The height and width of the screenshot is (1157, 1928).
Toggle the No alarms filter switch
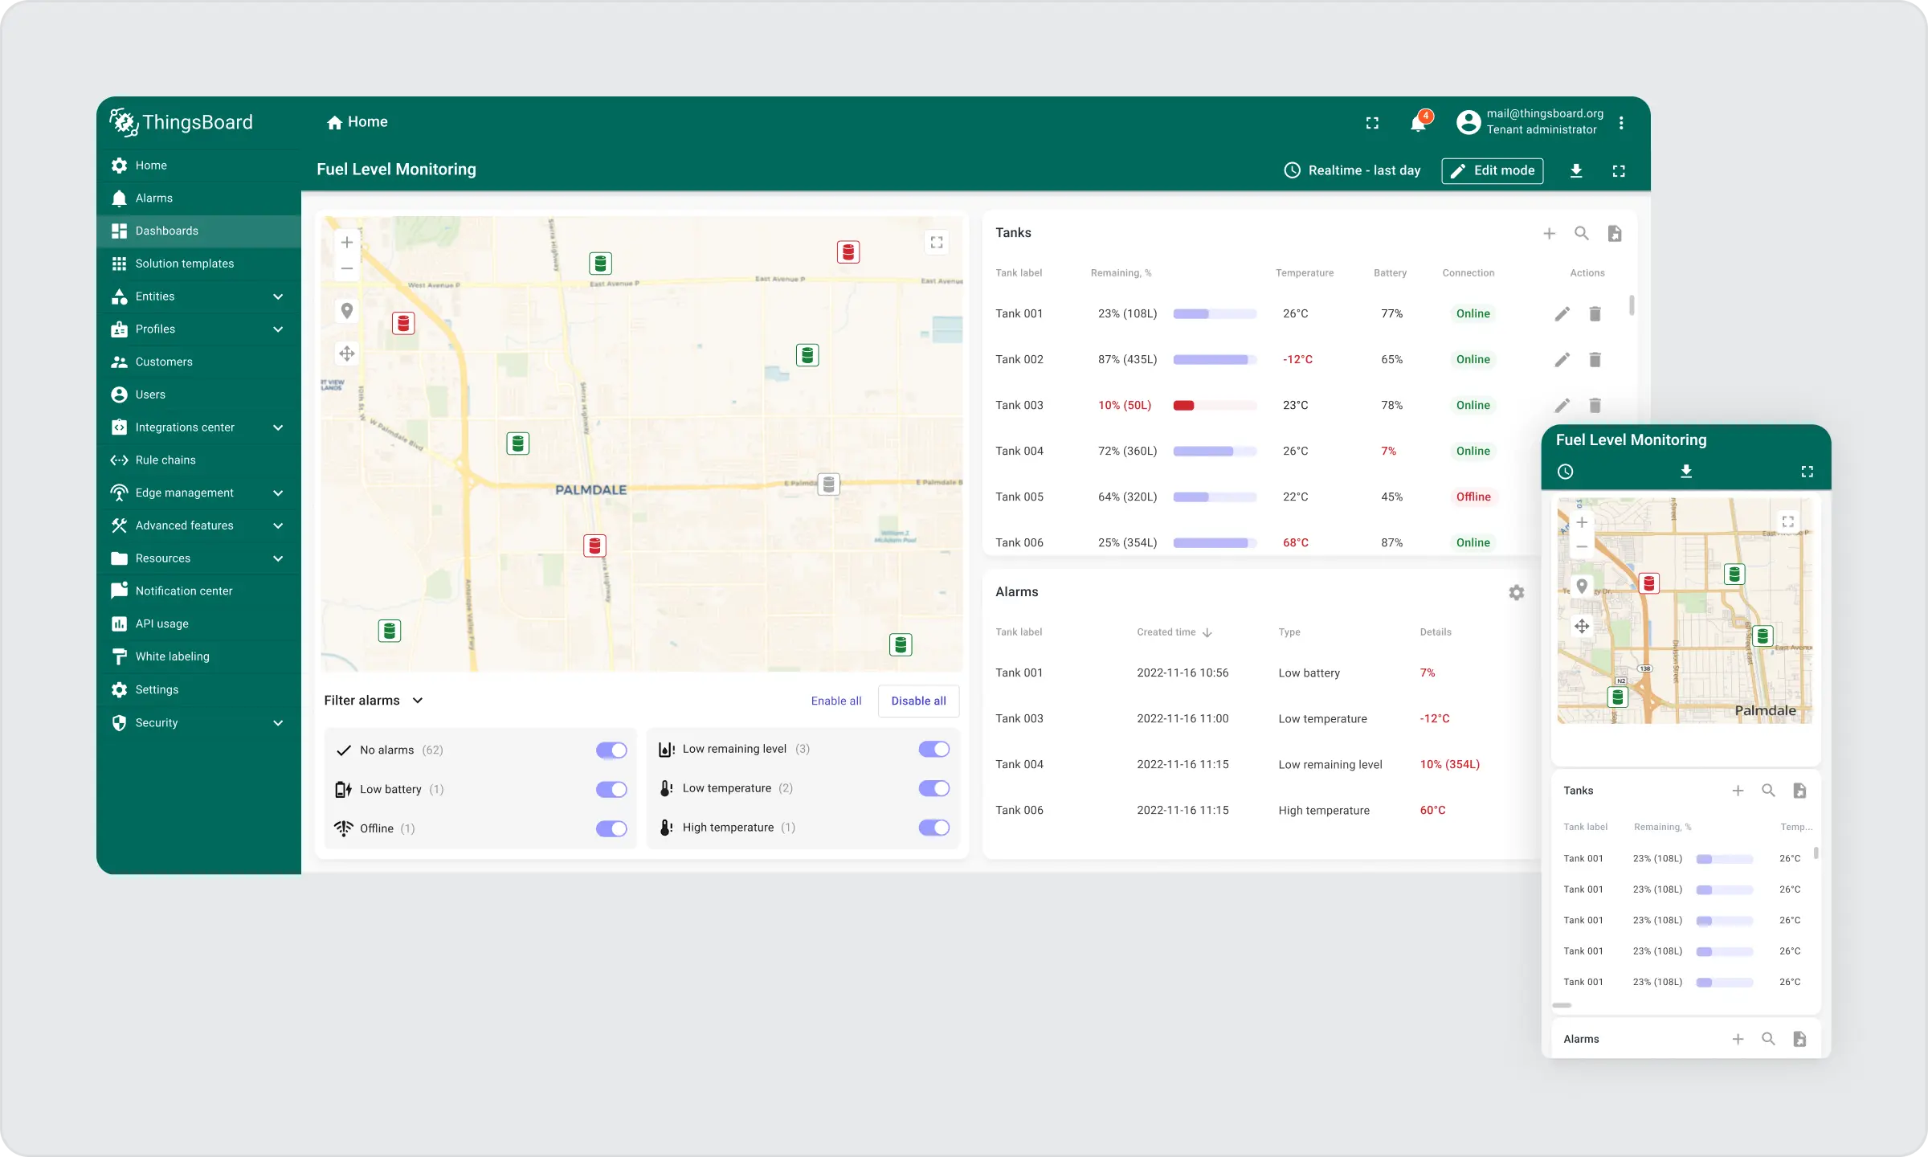611,750
